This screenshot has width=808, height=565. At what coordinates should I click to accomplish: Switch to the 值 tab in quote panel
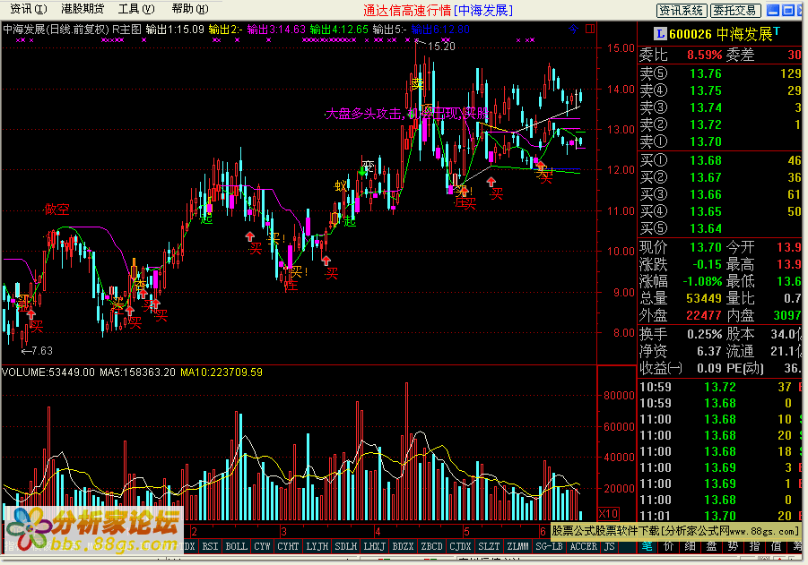click(776, 546)
